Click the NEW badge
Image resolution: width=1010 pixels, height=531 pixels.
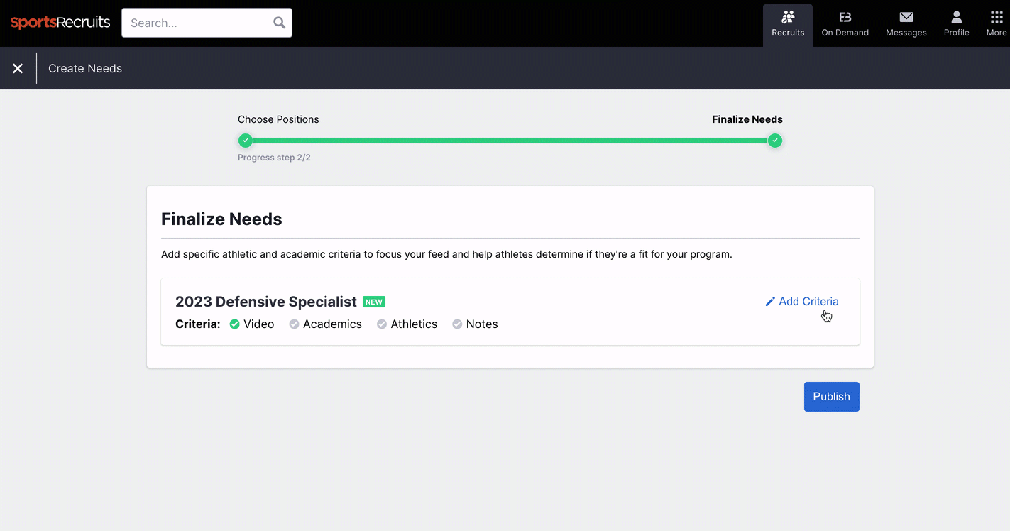(374, 302)
